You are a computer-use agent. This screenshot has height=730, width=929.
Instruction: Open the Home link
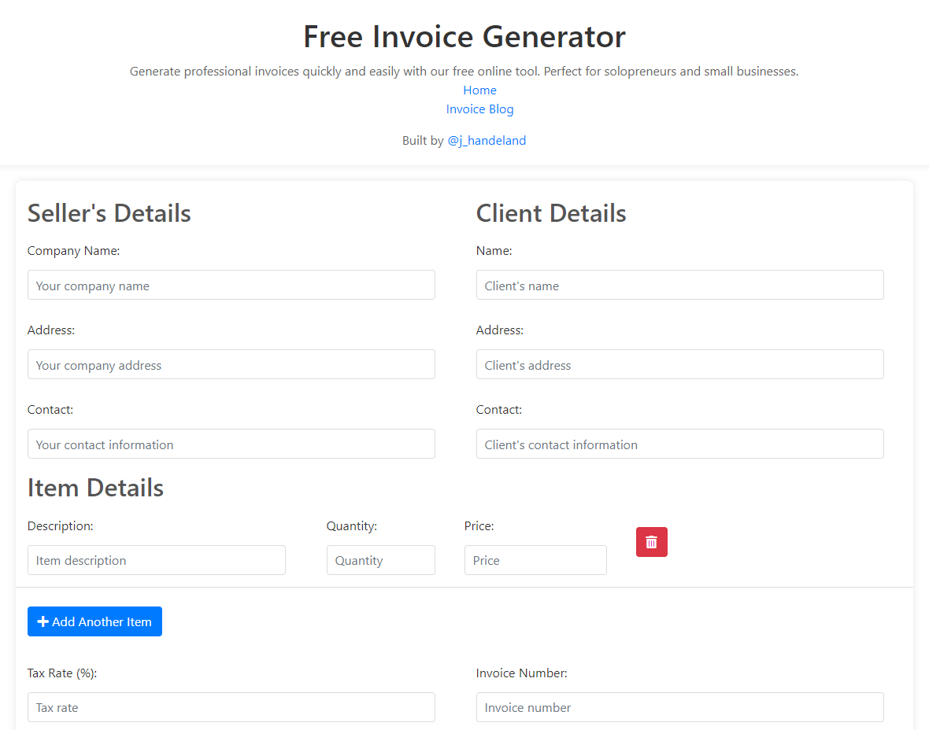(x=479, y=90)
